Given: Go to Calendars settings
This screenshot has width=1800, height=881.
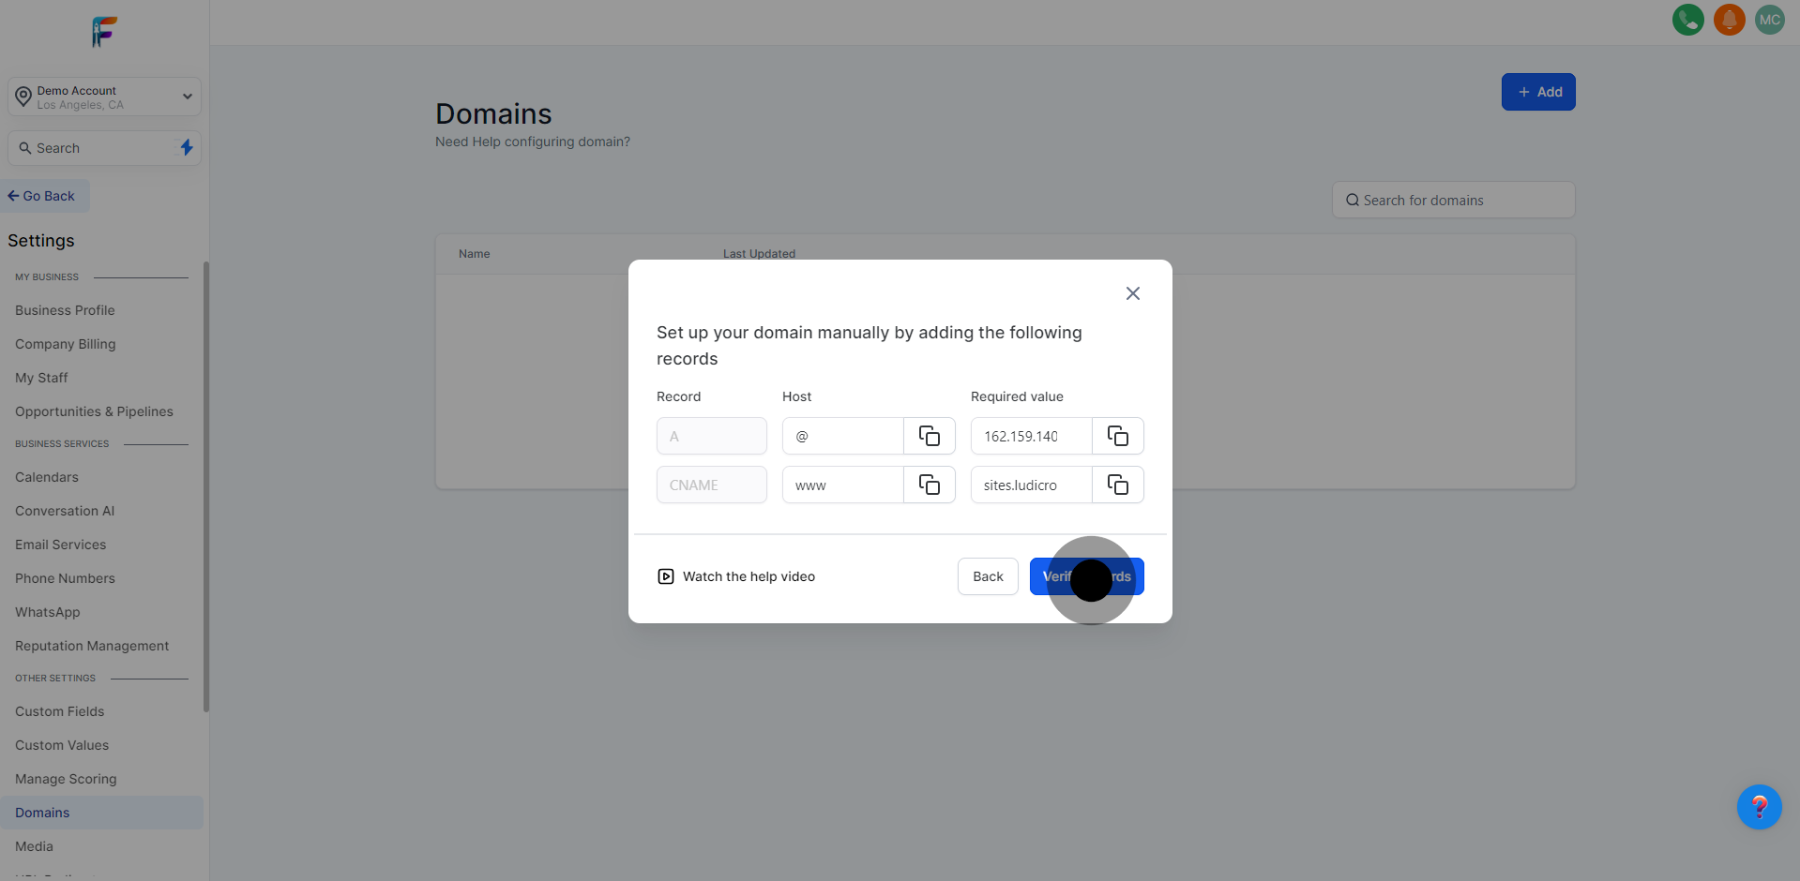Looking at the screenshot, I should pos(47,477).
